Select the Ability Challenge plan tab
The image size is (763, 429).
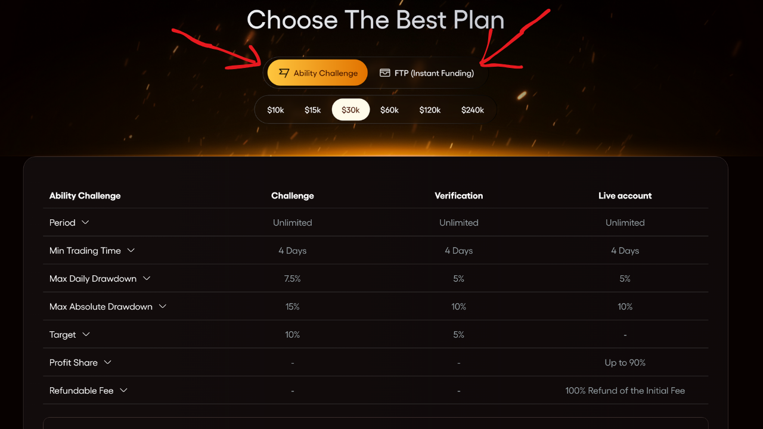click(x=317, y=73)
